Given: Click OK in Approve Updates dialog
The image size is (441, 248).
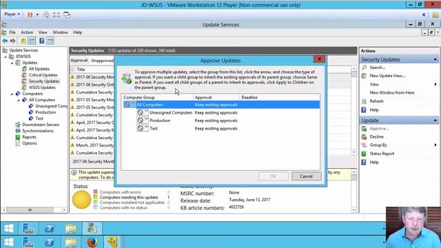Looking at the screenshot, I should pyautogui.click(x=273, y=176).
